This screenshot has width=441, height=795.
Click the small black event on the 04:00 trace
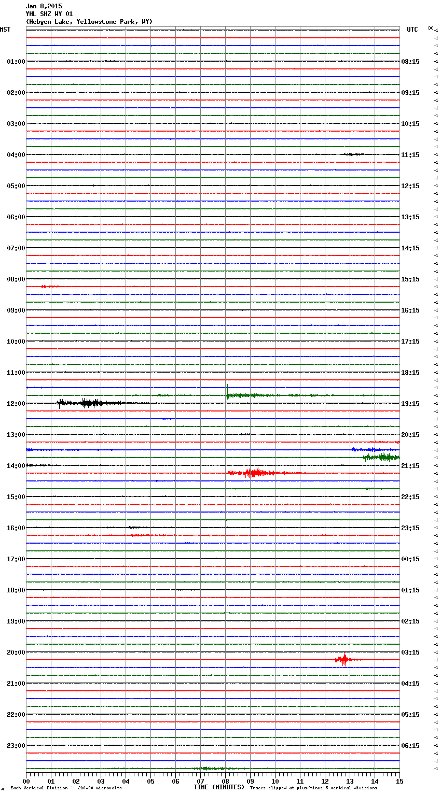click(x=354, y=154)
